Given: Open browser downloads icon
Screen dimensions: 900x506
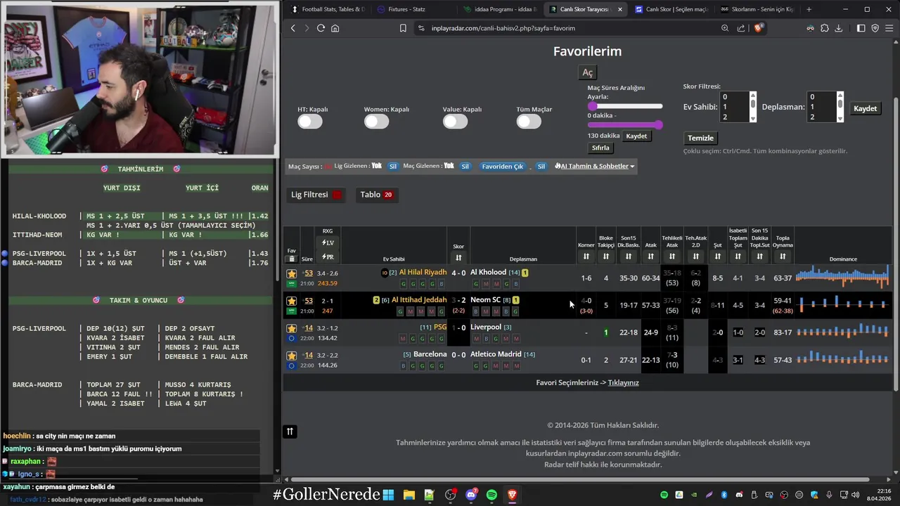Looking at the screenshot, I should 839,28.
